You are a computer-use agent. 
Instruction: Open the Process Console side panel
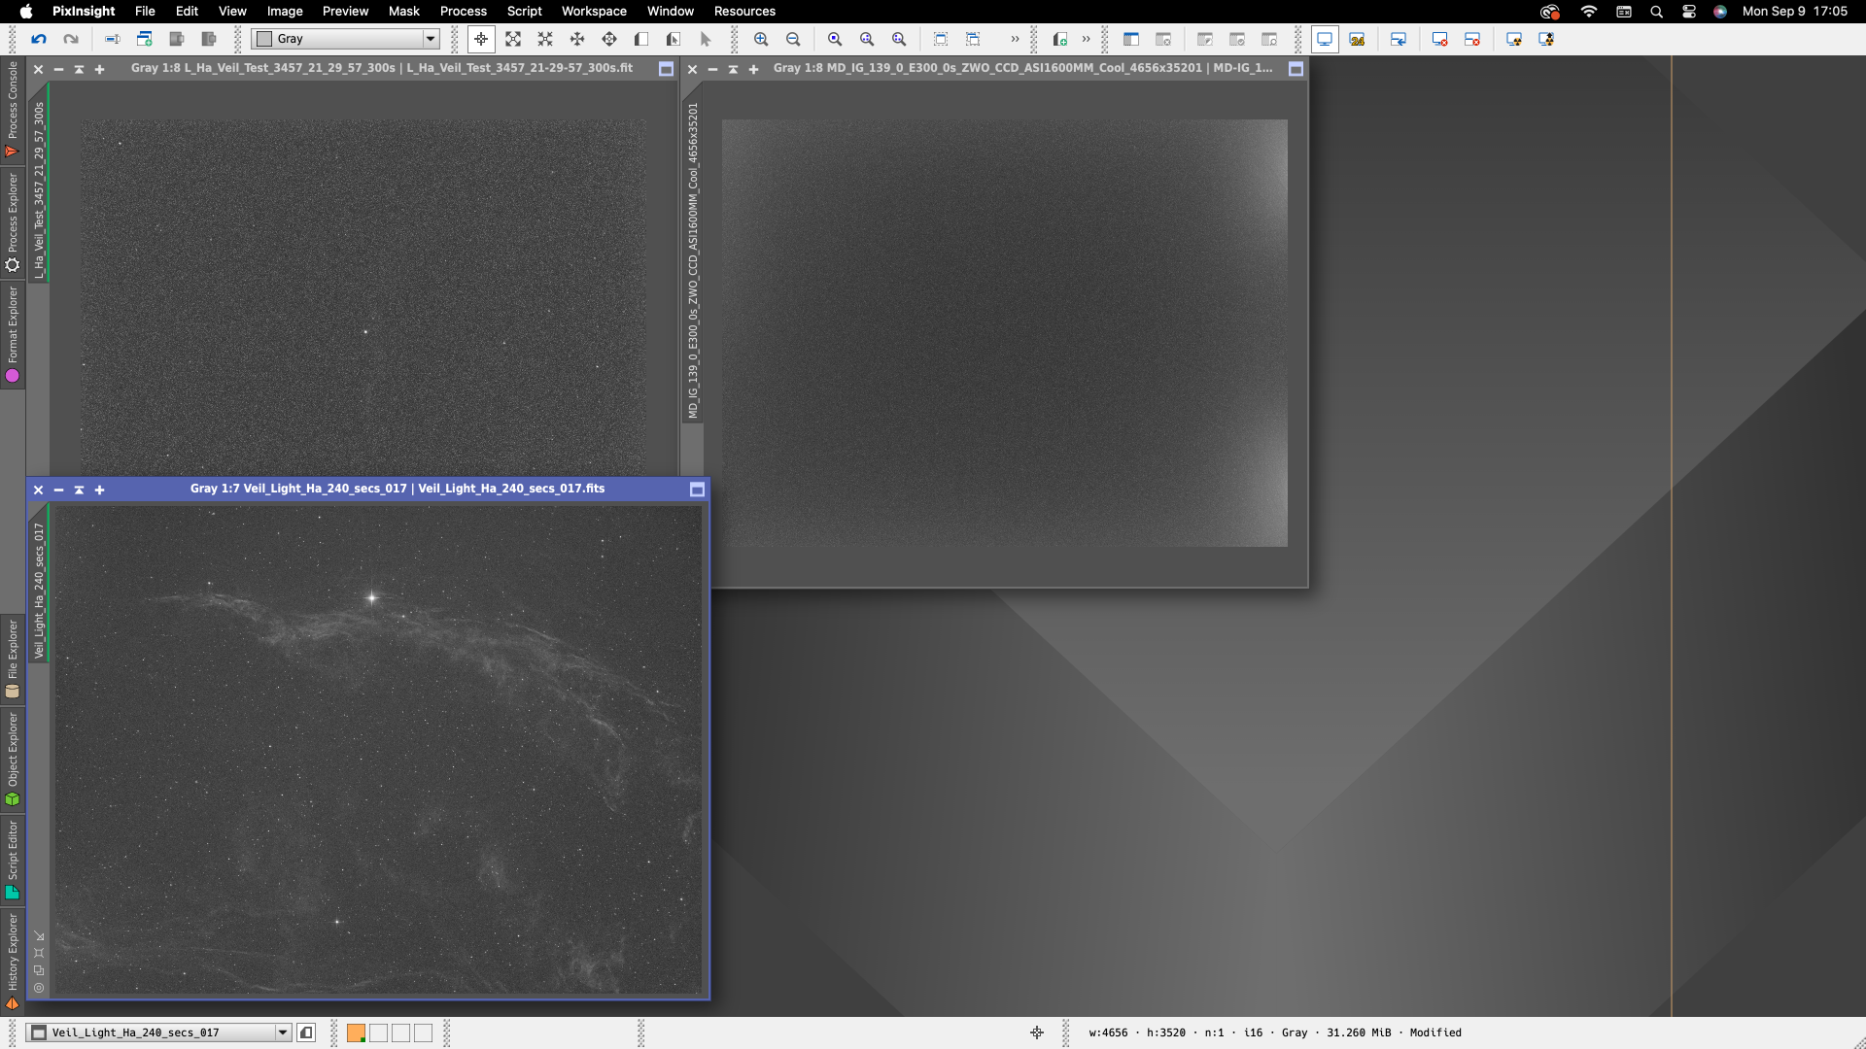(x=13, y=109)
